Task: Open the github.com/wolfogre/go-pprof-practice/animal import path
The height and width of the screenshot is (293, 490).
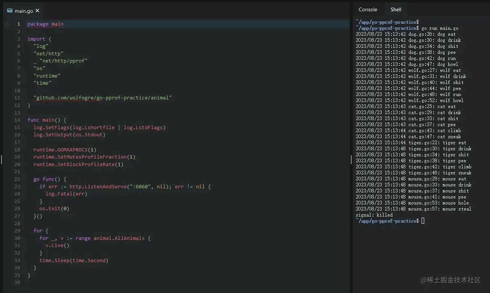Action: (102, 98)
